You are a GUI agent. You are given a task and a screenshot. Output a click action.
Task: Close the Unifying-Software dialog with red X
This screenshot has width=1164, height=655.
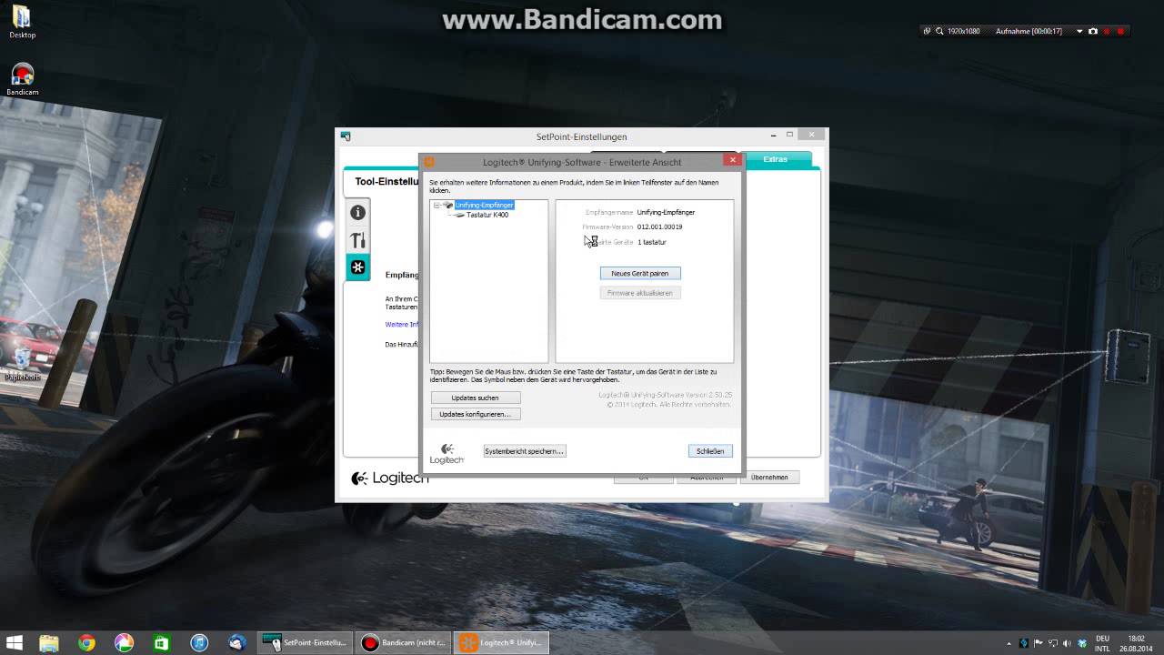(x=732, y=160)
